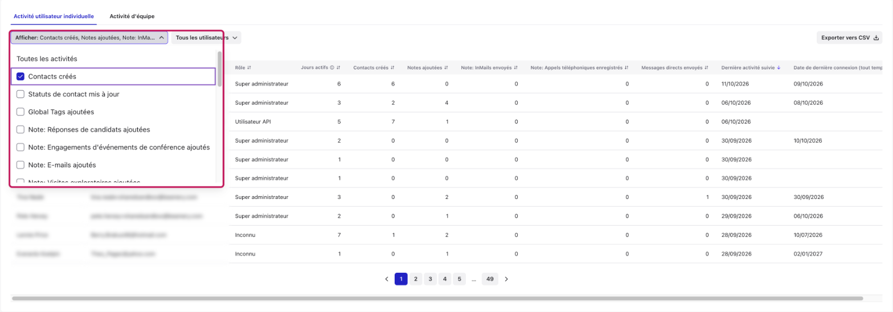Sort by Note: InMails envoyés icon
The image size is (893, 312).
click(515, 68)
